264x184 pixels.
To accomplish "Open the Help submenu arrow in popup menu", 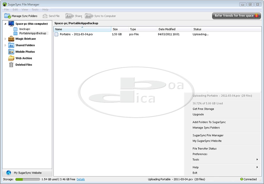I will [x=257, y=167].
